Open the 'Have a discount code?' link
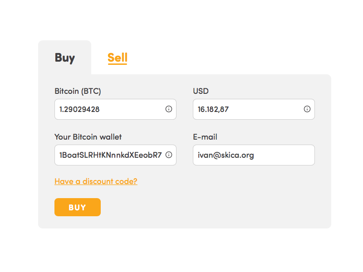The image size is (363, 272). click(x=96, y=181)
